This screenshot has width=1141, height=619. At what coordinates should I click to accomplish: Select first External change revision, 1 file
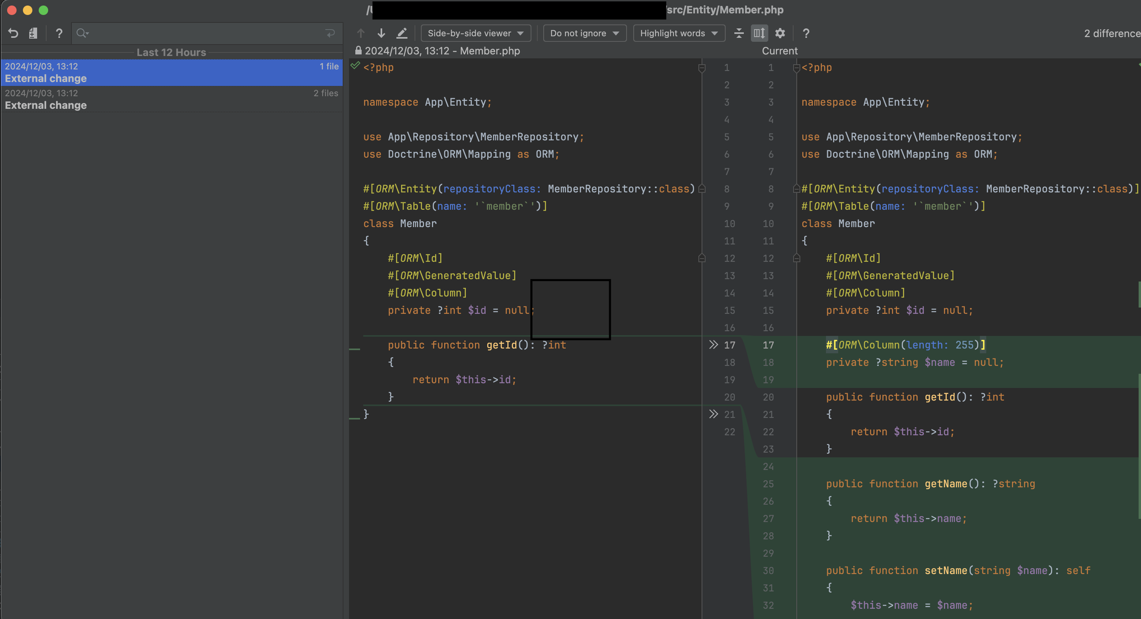click(x=171, y=73)
